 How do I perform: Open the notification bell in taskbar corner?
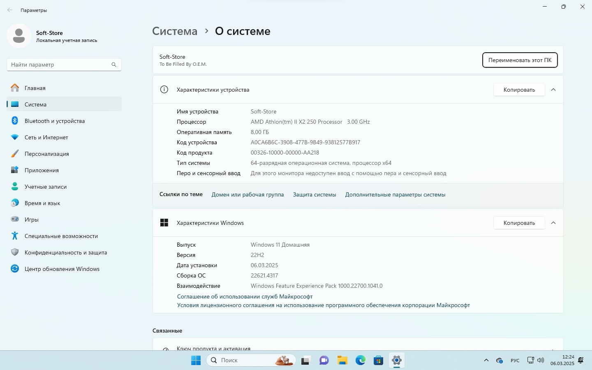[581, 361]
